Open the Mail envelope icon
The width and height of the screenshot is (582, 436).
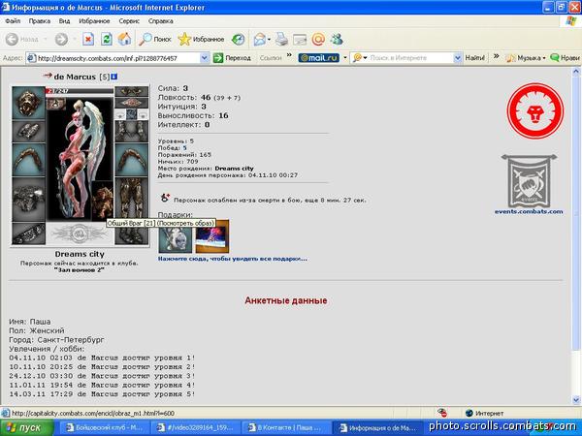tap(260, 39)
